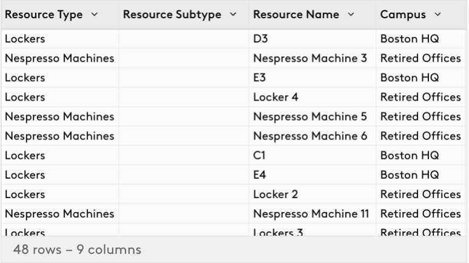Select the Nespresso Machine 5 cell
Image resolution: width=469 pixels, height=263 pixels.
pyautogui.click(x=312, y=116)
